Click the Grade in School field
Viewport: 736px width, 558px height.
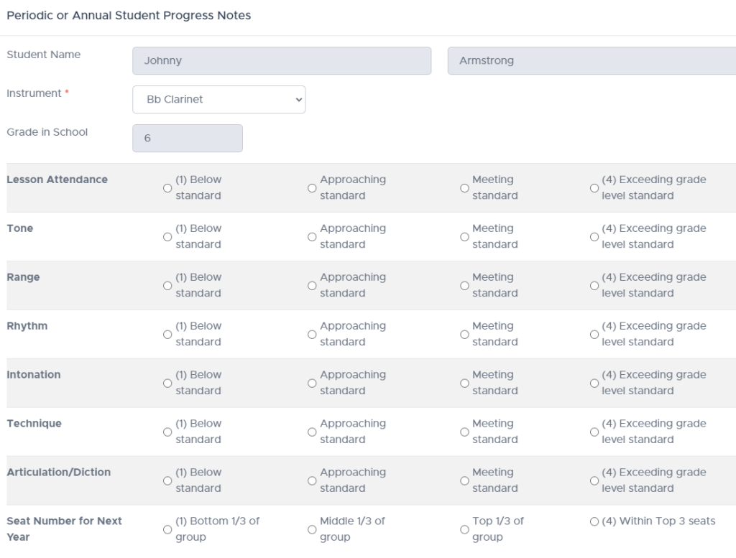click(188, 139)
